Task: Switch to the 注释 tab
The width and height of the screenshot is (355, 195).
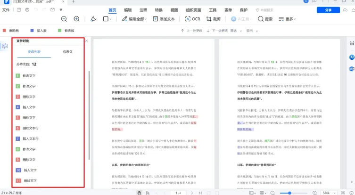Action: [x=143, y=10]
